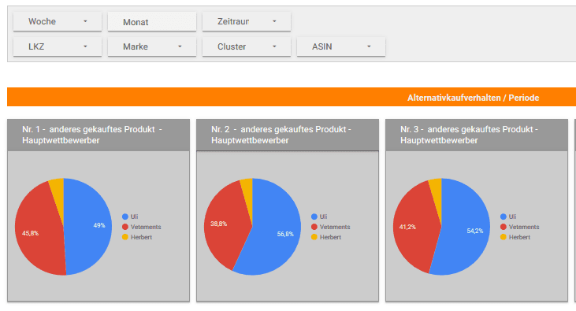Screen dimensions: 576x311
Task: Open the Zeitraum dropdown filter
Action: pyautogui.click(x=246, y=22)
